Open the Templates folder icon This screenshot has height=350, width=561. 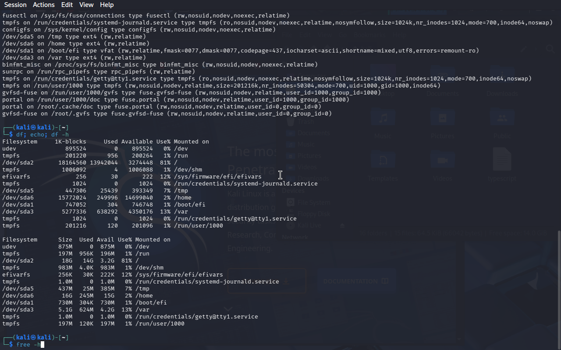(383, 162)
